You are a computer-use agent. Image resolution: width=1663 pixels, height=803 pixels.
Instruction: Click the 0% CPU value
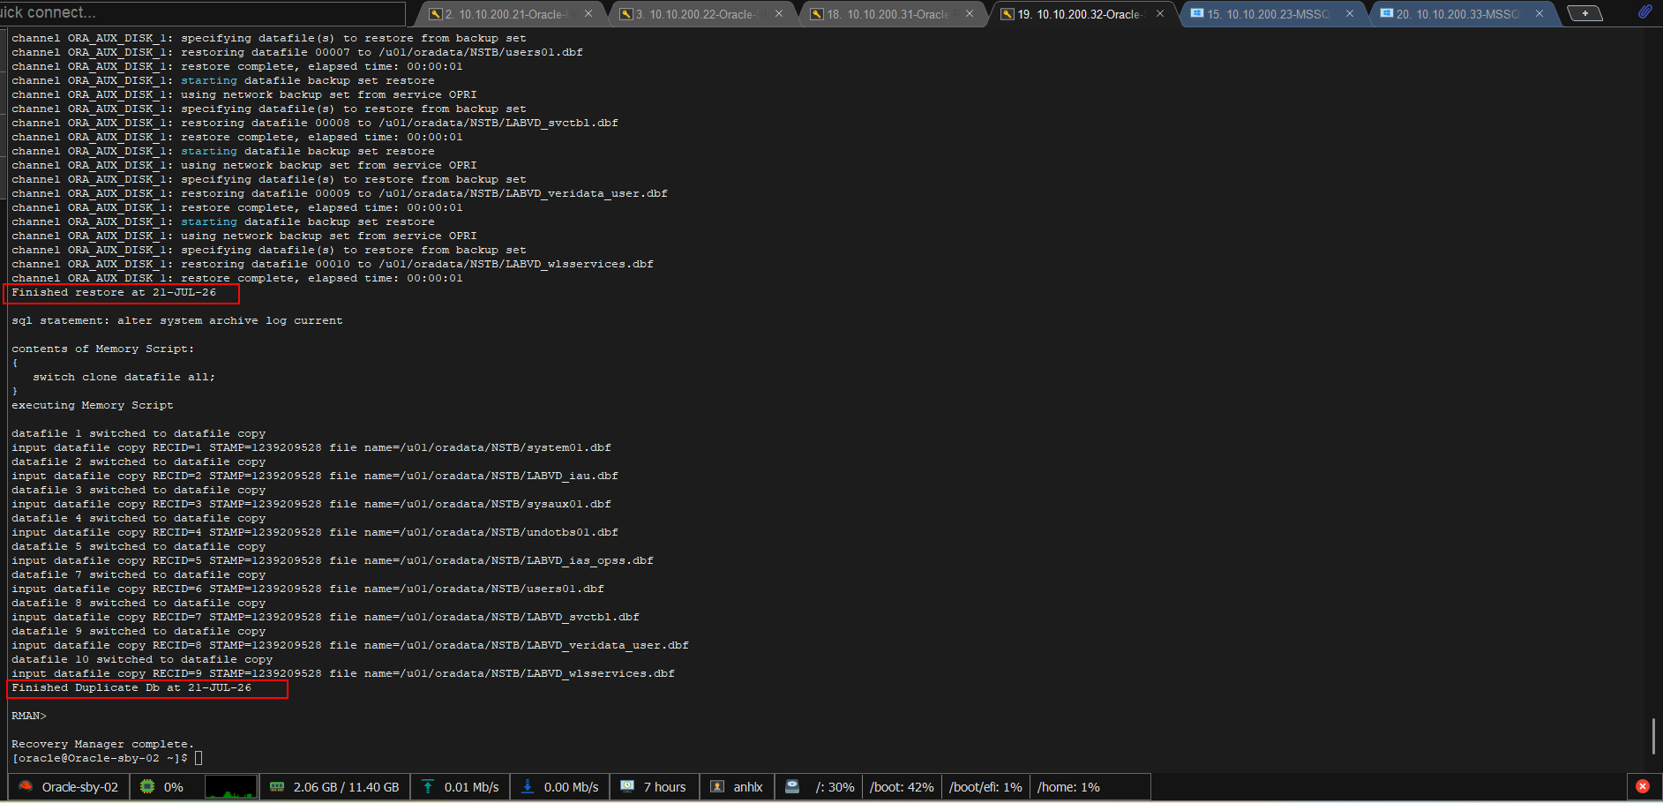pos(174,787)
